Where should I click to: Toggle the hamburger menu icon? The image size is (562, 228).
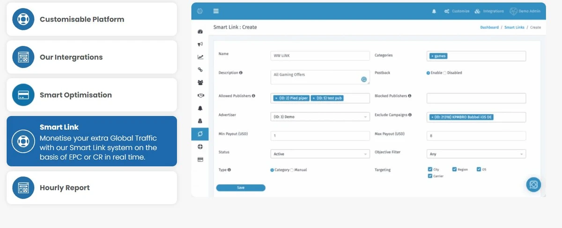pyautogui.click(x=216, y=11)
